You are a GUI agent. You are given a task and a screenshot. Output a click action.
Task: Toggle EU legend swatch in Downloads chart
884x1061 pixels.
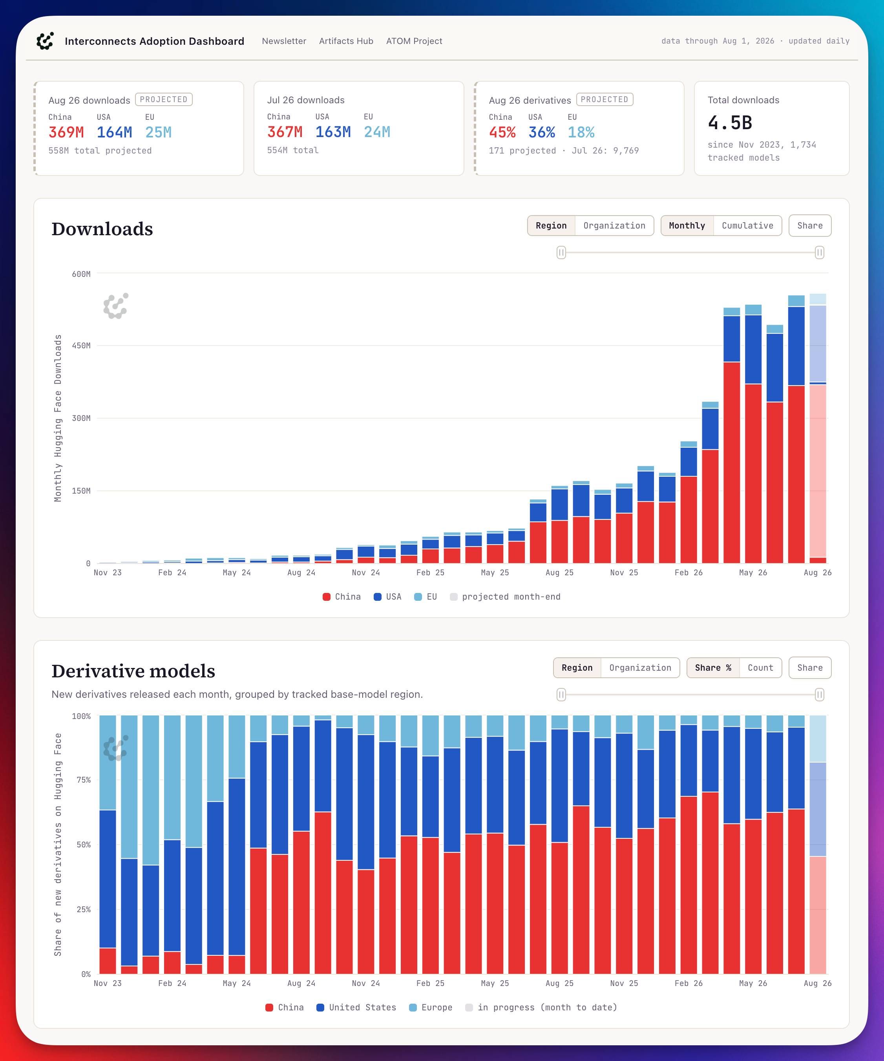pos(418,597)
